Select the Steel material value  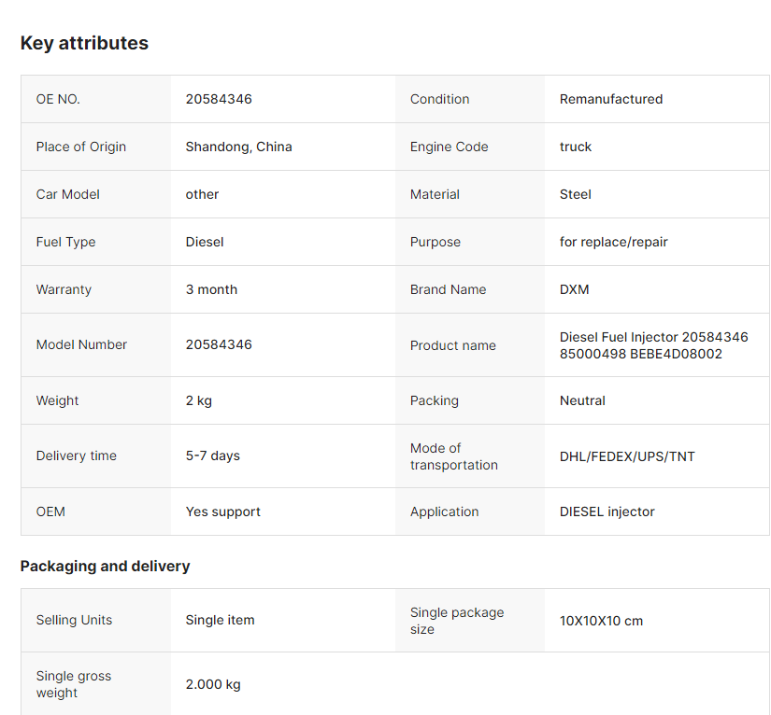(x=576, y=194)
